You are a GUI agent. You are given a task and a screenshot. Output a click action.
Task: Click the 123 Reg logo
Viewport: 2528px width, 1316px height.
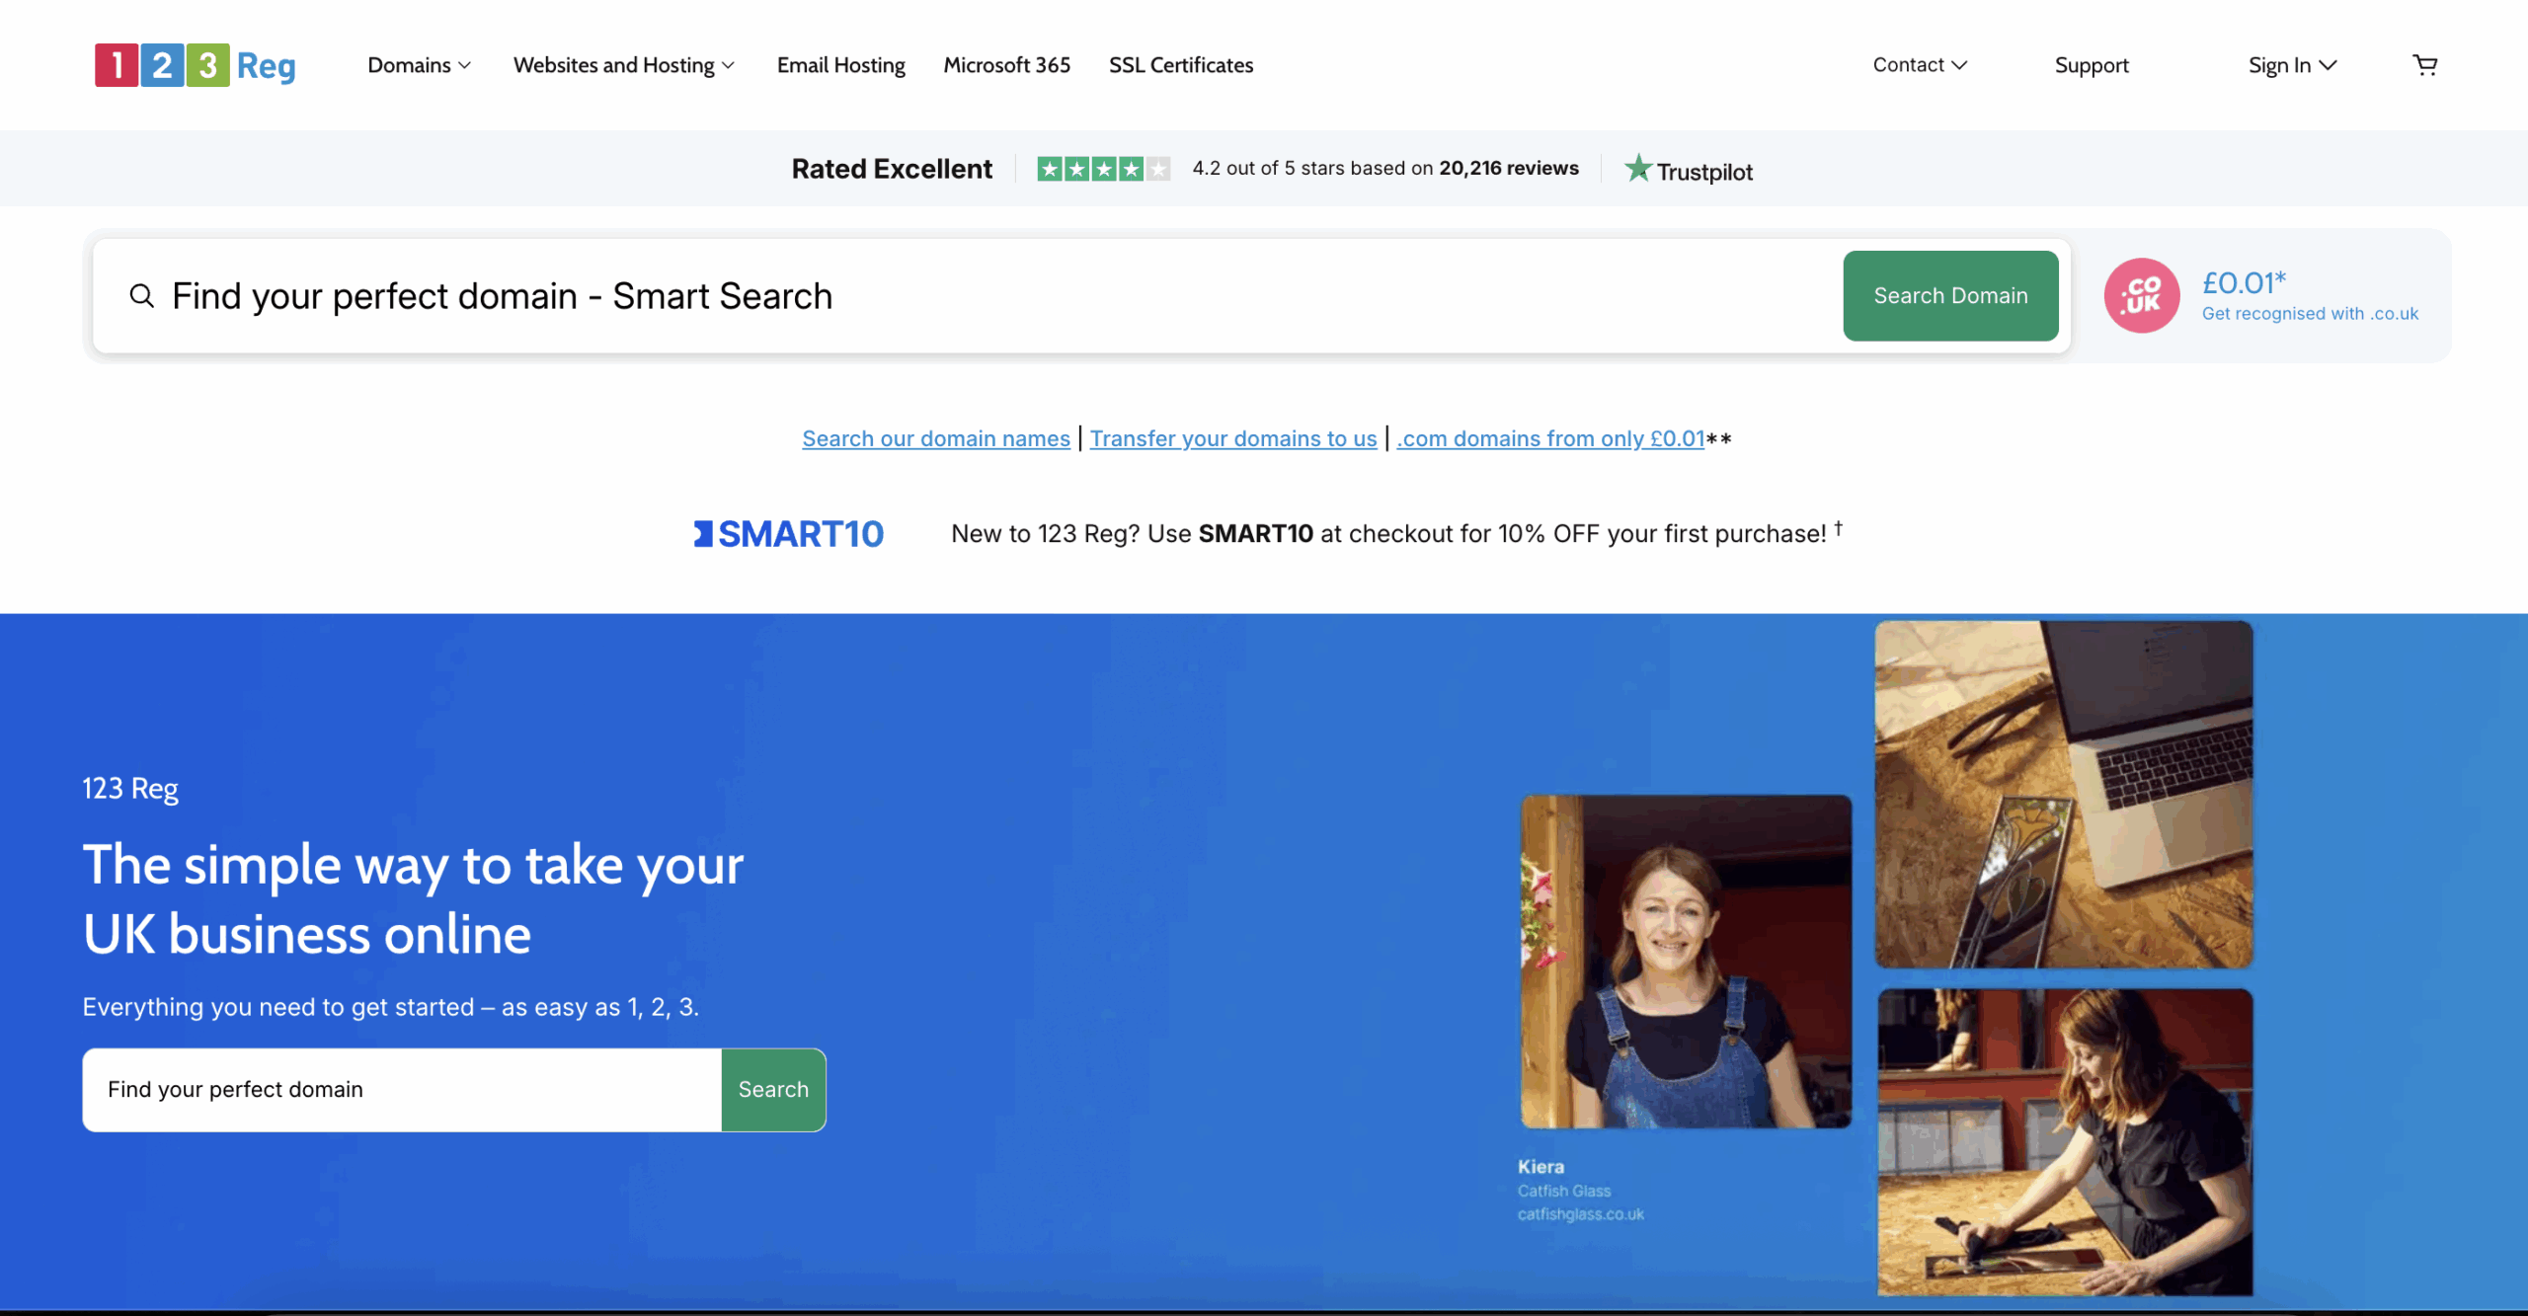pyautogui.click(x=195, y=65)
